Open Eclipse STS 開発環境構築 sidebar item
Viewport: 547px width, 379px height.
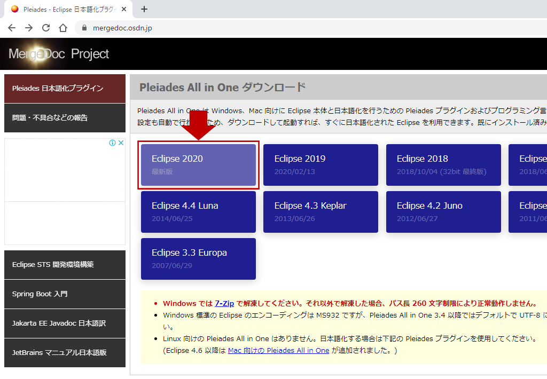(65, 265)
